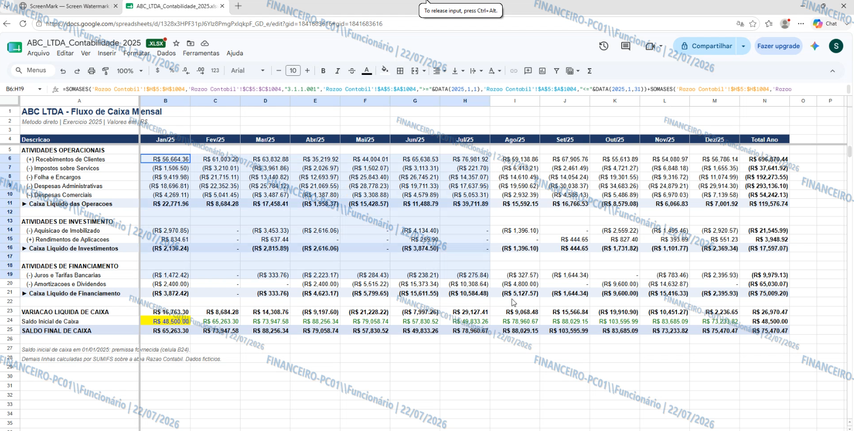
Task: Format the selection as currency
Action: [x=157, y=71]
